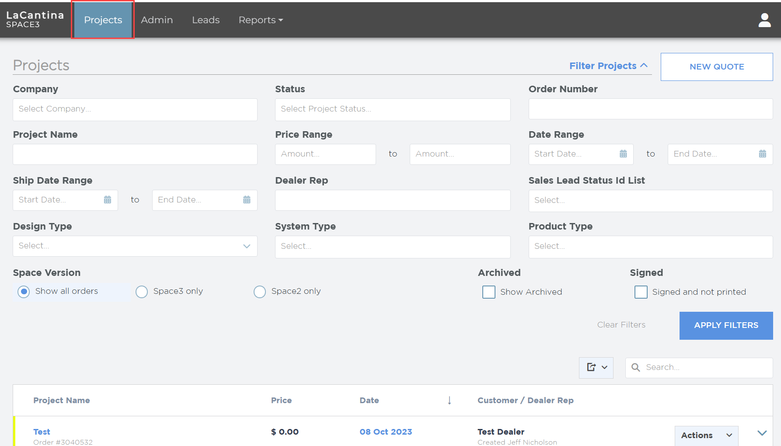Click APPLY FILTERS button
Image resolution: width=781 pixels, height=446 pixels.
coord(726,326)
